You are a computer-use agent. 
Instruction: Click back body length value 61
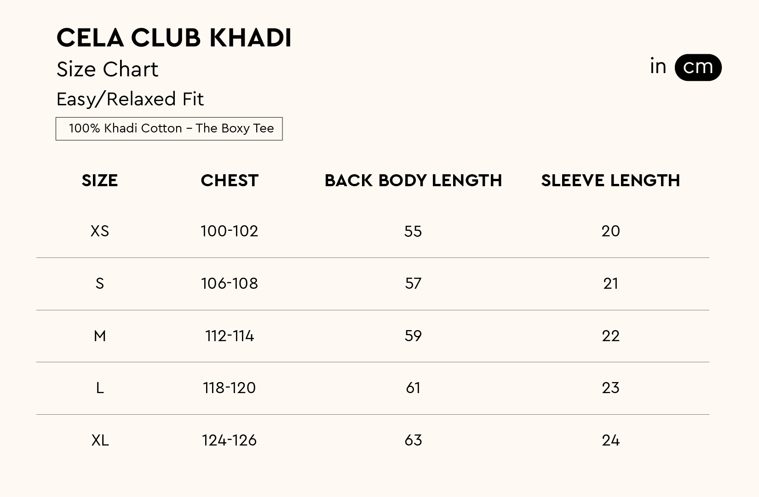[413, 388]
